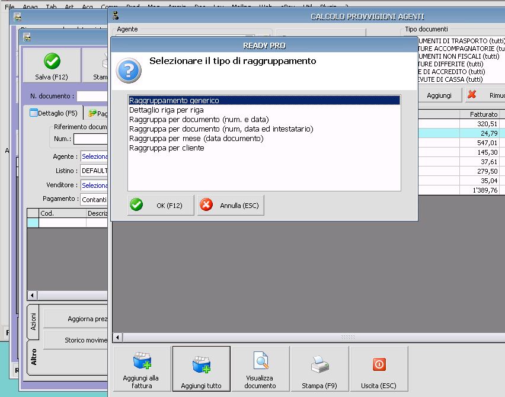Open the Listino DEFAULT field
Viewport: 505px width, 397px height.
coord(94,171)
